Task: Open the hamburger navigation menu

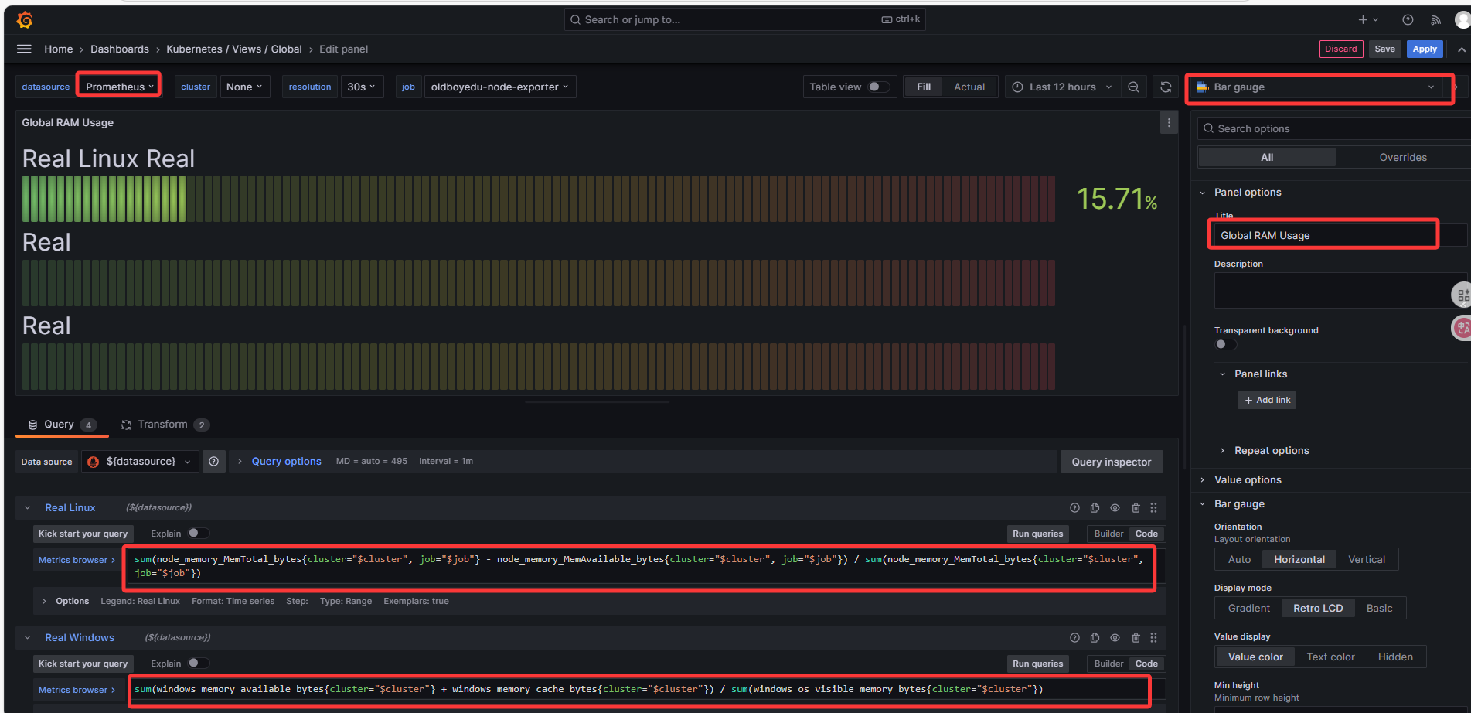Action: point(24,49)
